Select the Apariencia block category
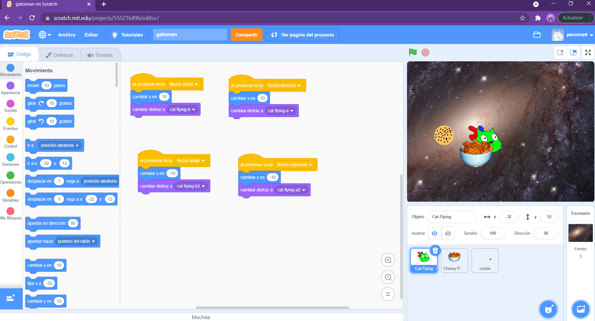 pos(11,88)
